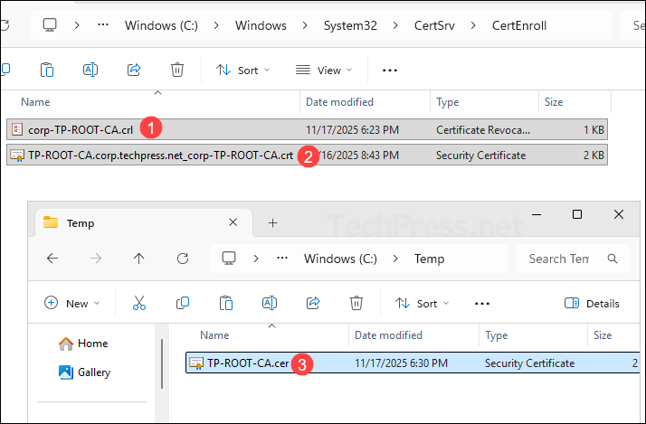Select TP-ROOT-CA.cer file in Temp
This screenshot has width=646, height=424.
413,363
